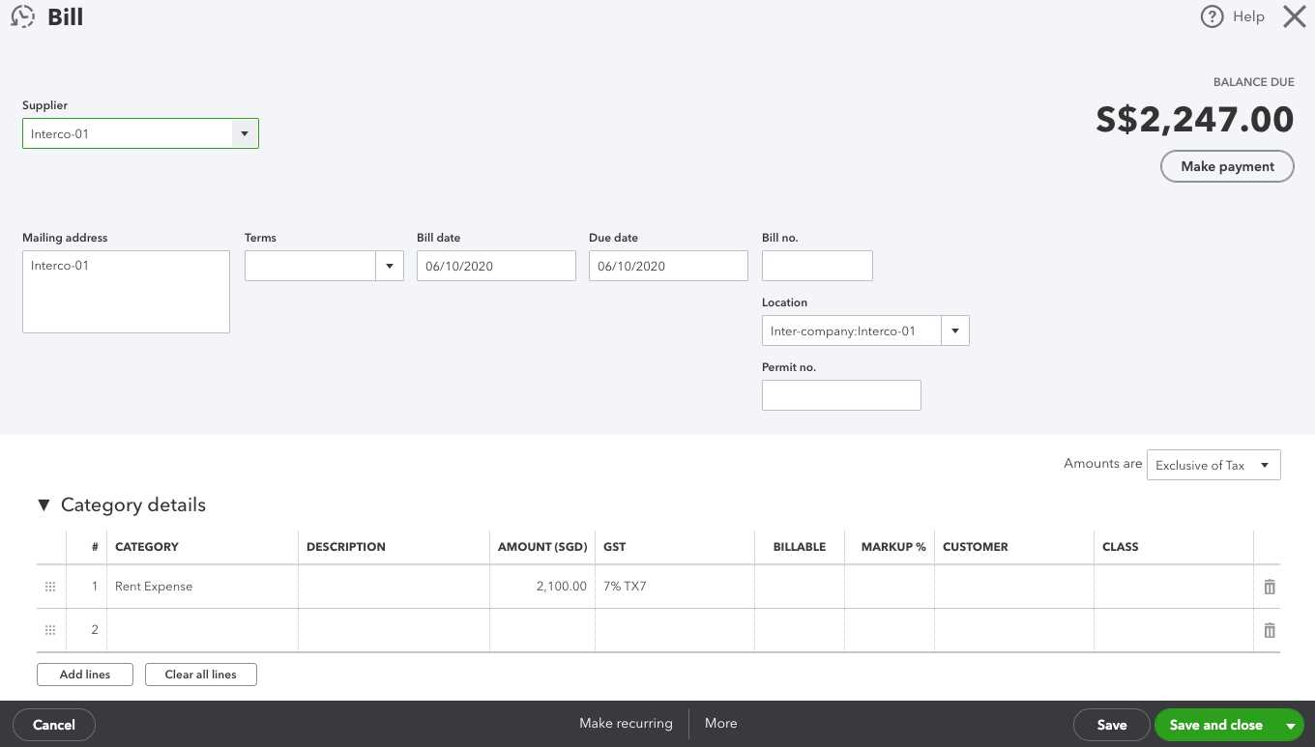Viewport: 1315px width, 747px height.
Task: Select the 7% TX7 GST cell
Action: tap(675, 587)
